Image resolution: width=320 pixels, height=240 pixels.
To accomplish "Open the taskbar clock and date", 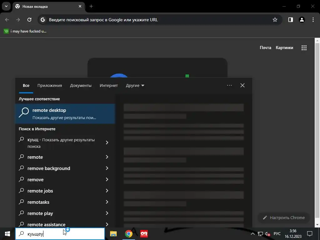I will click(x=293, y=234).
